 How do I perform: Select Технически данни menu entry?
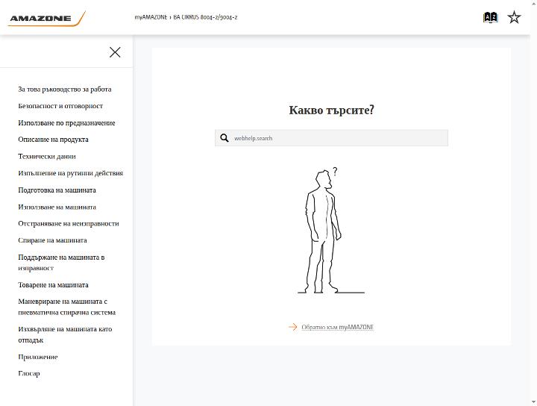(x=47, y=156)
